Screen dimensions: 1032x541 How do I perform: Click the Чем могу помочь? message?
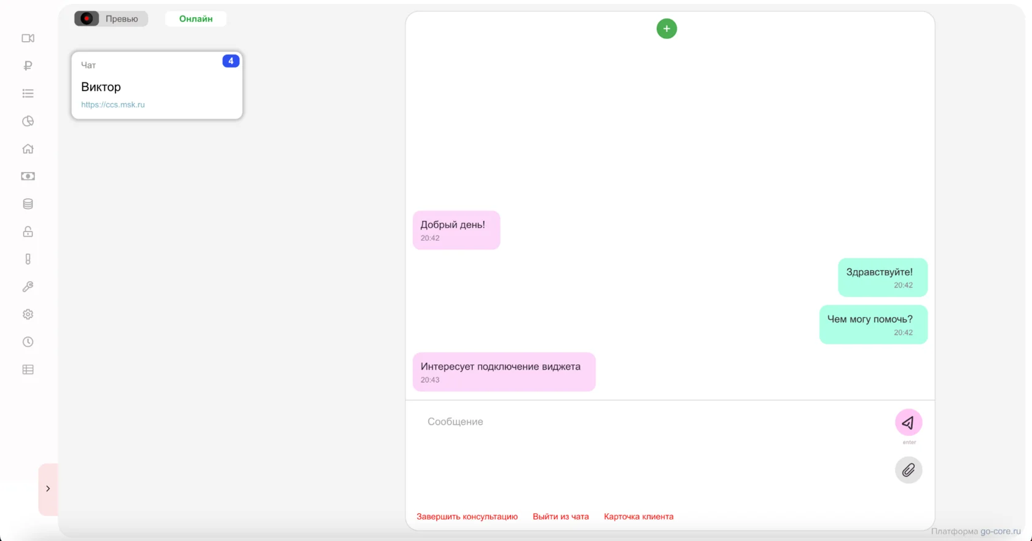point(874,325)
